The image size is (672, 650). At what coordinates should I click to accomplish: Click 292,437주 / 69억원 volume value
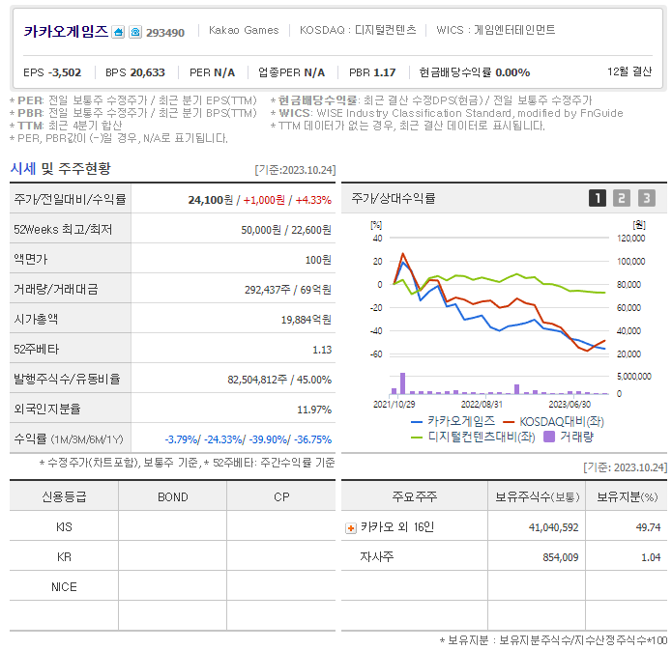[288, 290]
